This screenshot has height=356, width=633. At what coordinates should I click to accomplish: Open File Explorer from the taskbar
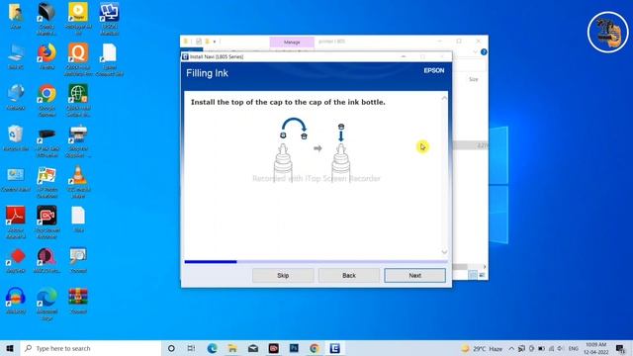(232, 348)
